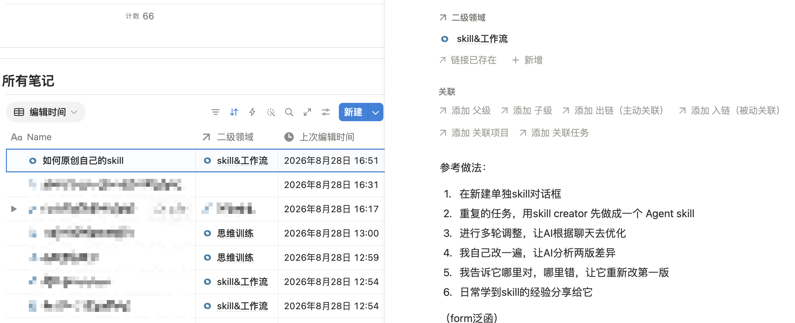This screenshot has width=795, height=323.
Task: Click the relation icon before panel skill&工作流
Action: click(x=445, y=39)
